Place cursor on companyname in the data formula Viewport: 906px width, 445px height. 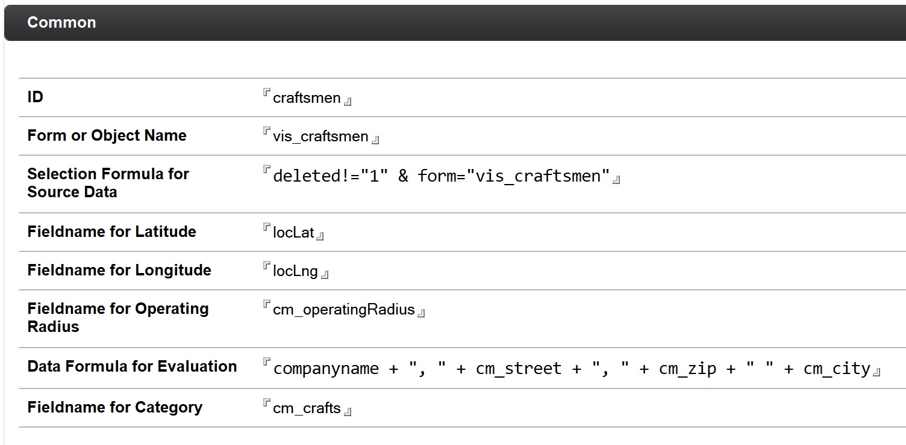click(326, 369)
